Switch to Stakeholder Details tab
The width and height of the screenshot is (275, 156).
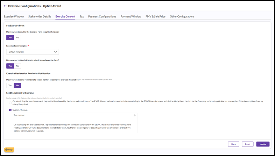[x=40, y=16]
